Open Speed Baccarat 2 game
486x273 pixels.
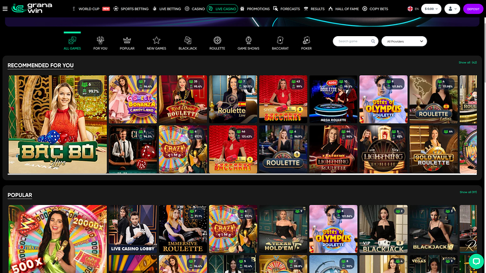[x=283, y=99]
